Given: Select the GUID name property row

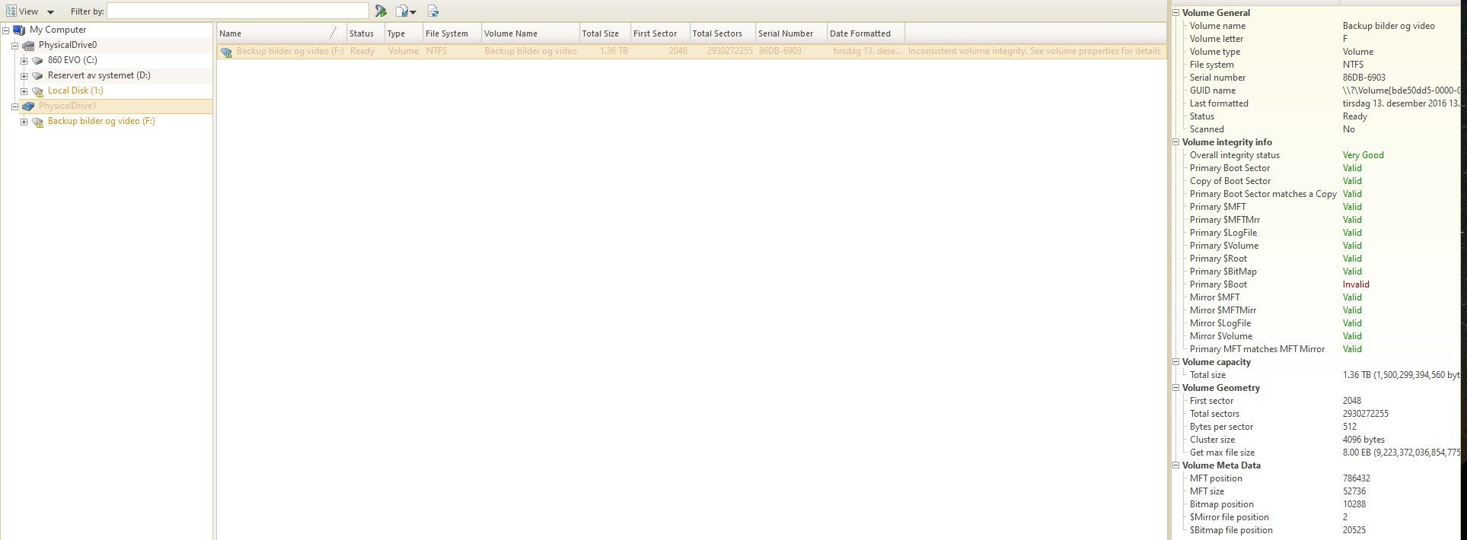Looking at the screenshot, I should 1323,91.
